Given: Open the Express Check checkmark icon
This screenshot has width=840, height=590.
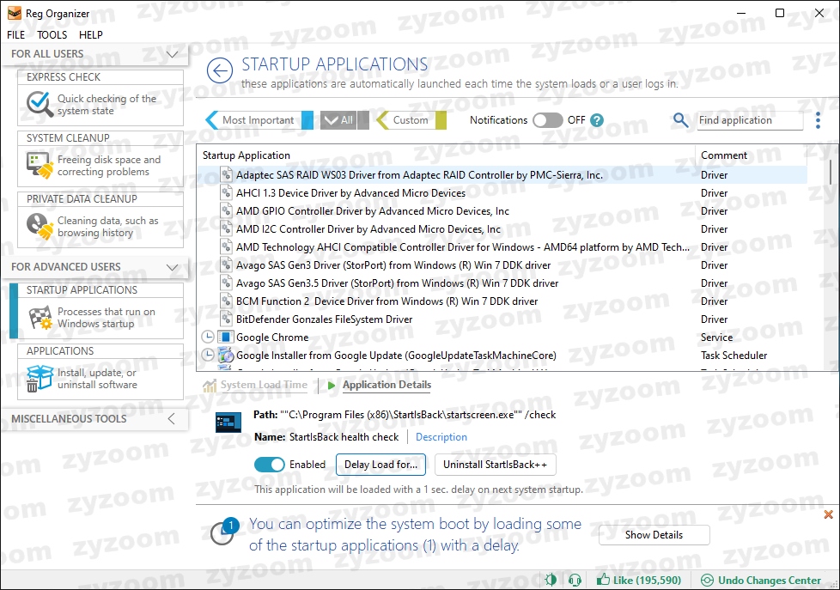Looking at the screenshot, I should coord(40,105).
